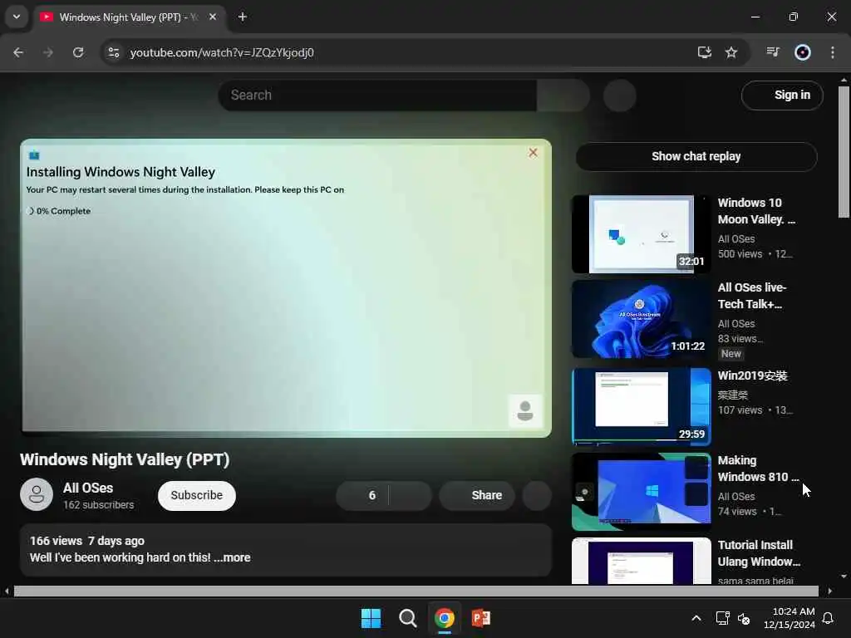Click the search button beside Search field

click(563, 96)
